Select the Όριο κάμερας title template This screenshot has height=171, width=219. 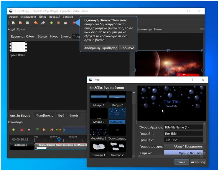(x=117, y=132)
